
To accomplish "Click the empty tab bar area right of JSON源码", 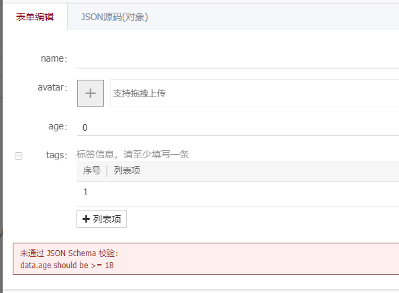I will tap(274, 17).
